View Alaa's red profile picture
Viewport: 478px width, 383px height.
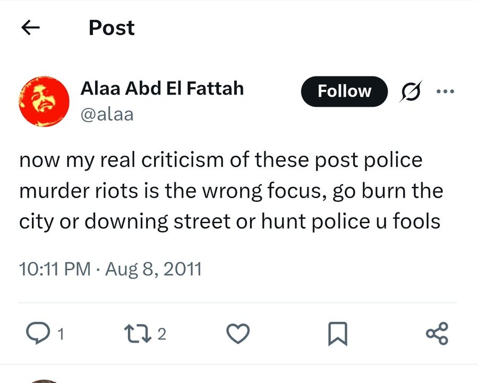(44, 101)
